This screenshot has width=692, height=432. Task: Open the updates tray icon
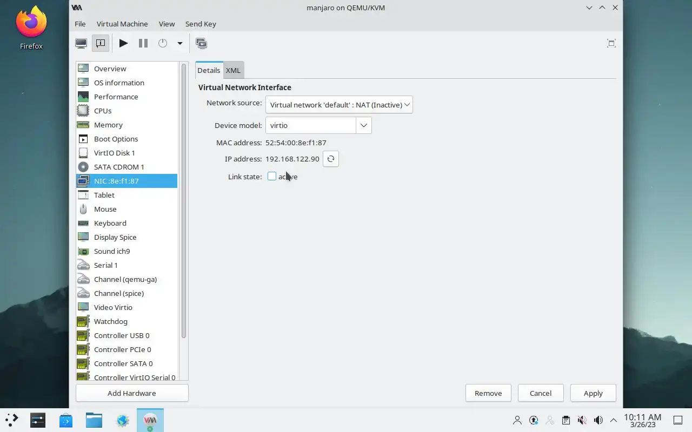534,420
